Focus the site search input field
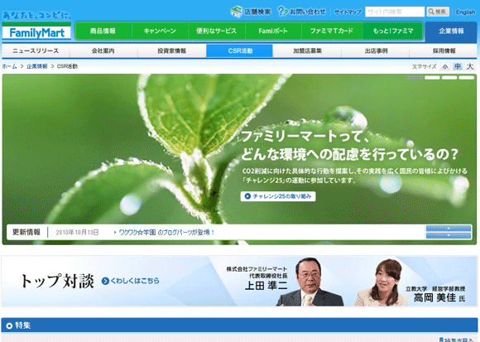The image size is (480, 342). 395,12
